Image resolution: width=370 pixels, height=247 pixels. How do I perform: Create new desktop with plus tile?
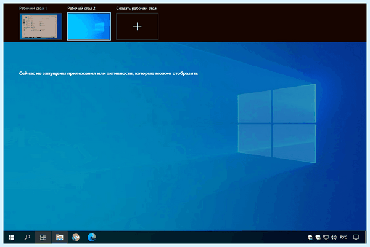coord(138,26)
